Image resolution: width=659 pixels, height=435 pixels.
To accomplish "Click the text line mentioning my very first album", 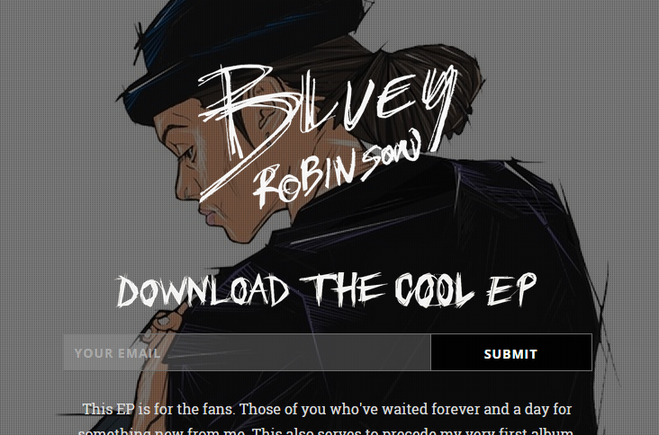I will coord(326,431).
